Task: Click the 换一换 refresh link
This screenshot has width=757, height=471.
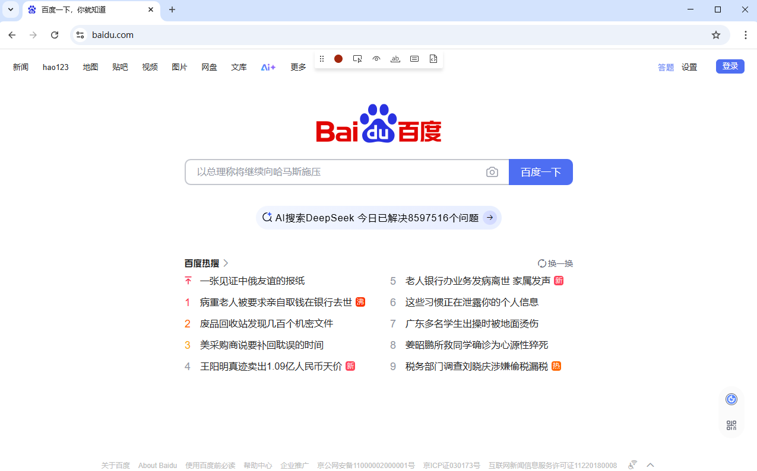Action: pos(555,263)
